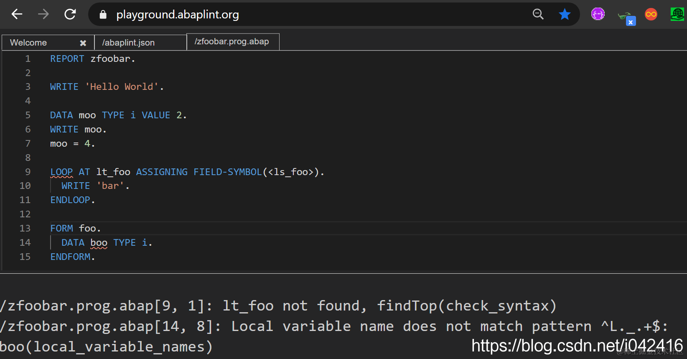Close the Welcome tab

click(83, 43)
